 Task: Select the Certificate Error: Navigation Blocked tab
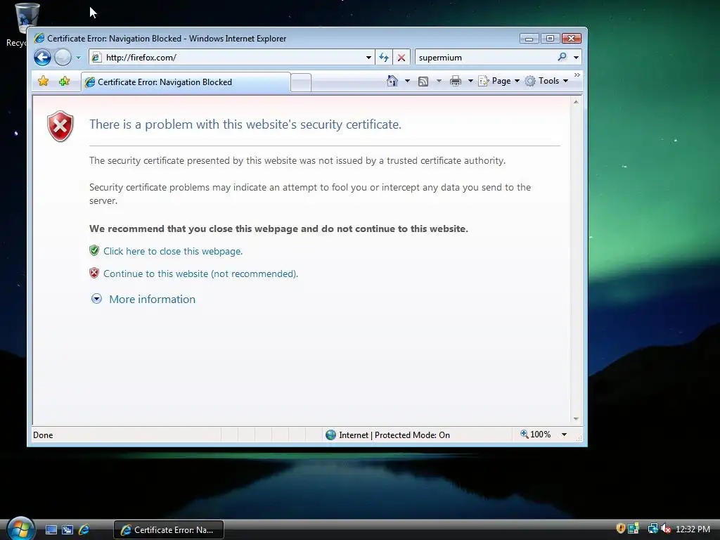pyautogui.click(x=186, y=82)
